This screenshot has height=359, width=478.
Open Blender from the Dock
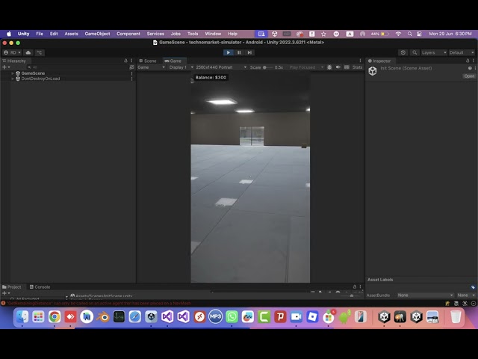pyautogui.click(x=103, y=317)
